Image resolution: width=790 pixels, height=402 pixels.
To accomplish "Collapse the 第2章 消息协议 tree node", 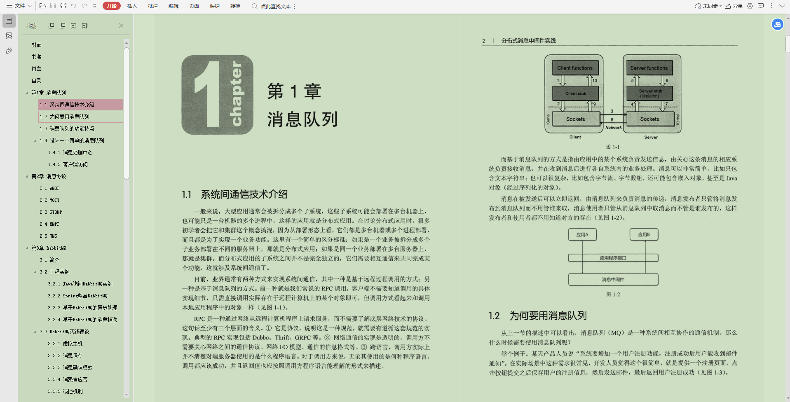I will [x=27, y=176].
